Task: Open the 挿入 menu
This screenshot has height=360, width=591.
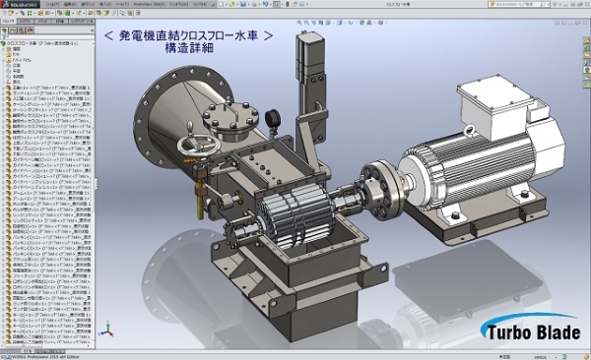Action: pos(104,4)
